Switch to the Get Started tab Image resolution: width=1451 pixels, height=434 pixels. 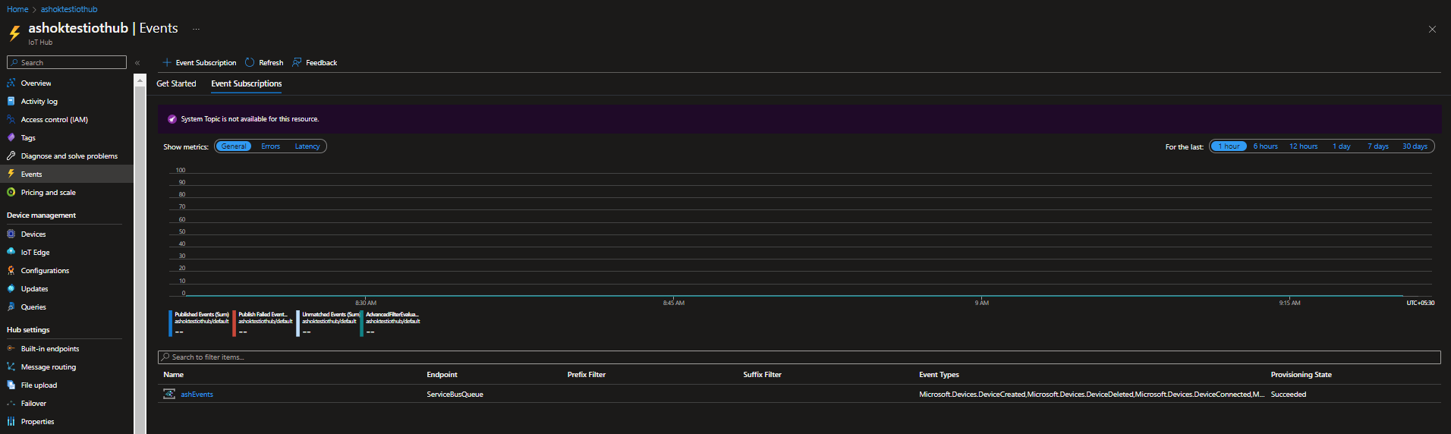coord(176,83)
